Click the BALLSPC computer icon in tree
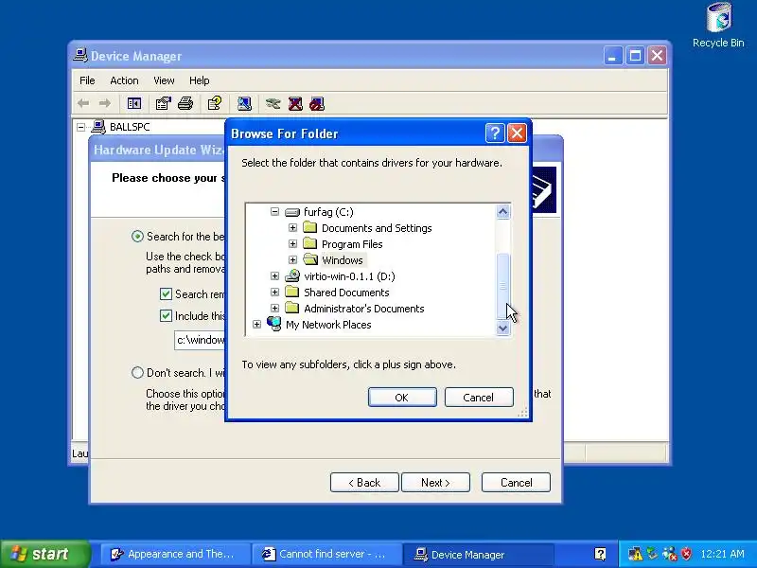The image size is (757, 568). 98,127
